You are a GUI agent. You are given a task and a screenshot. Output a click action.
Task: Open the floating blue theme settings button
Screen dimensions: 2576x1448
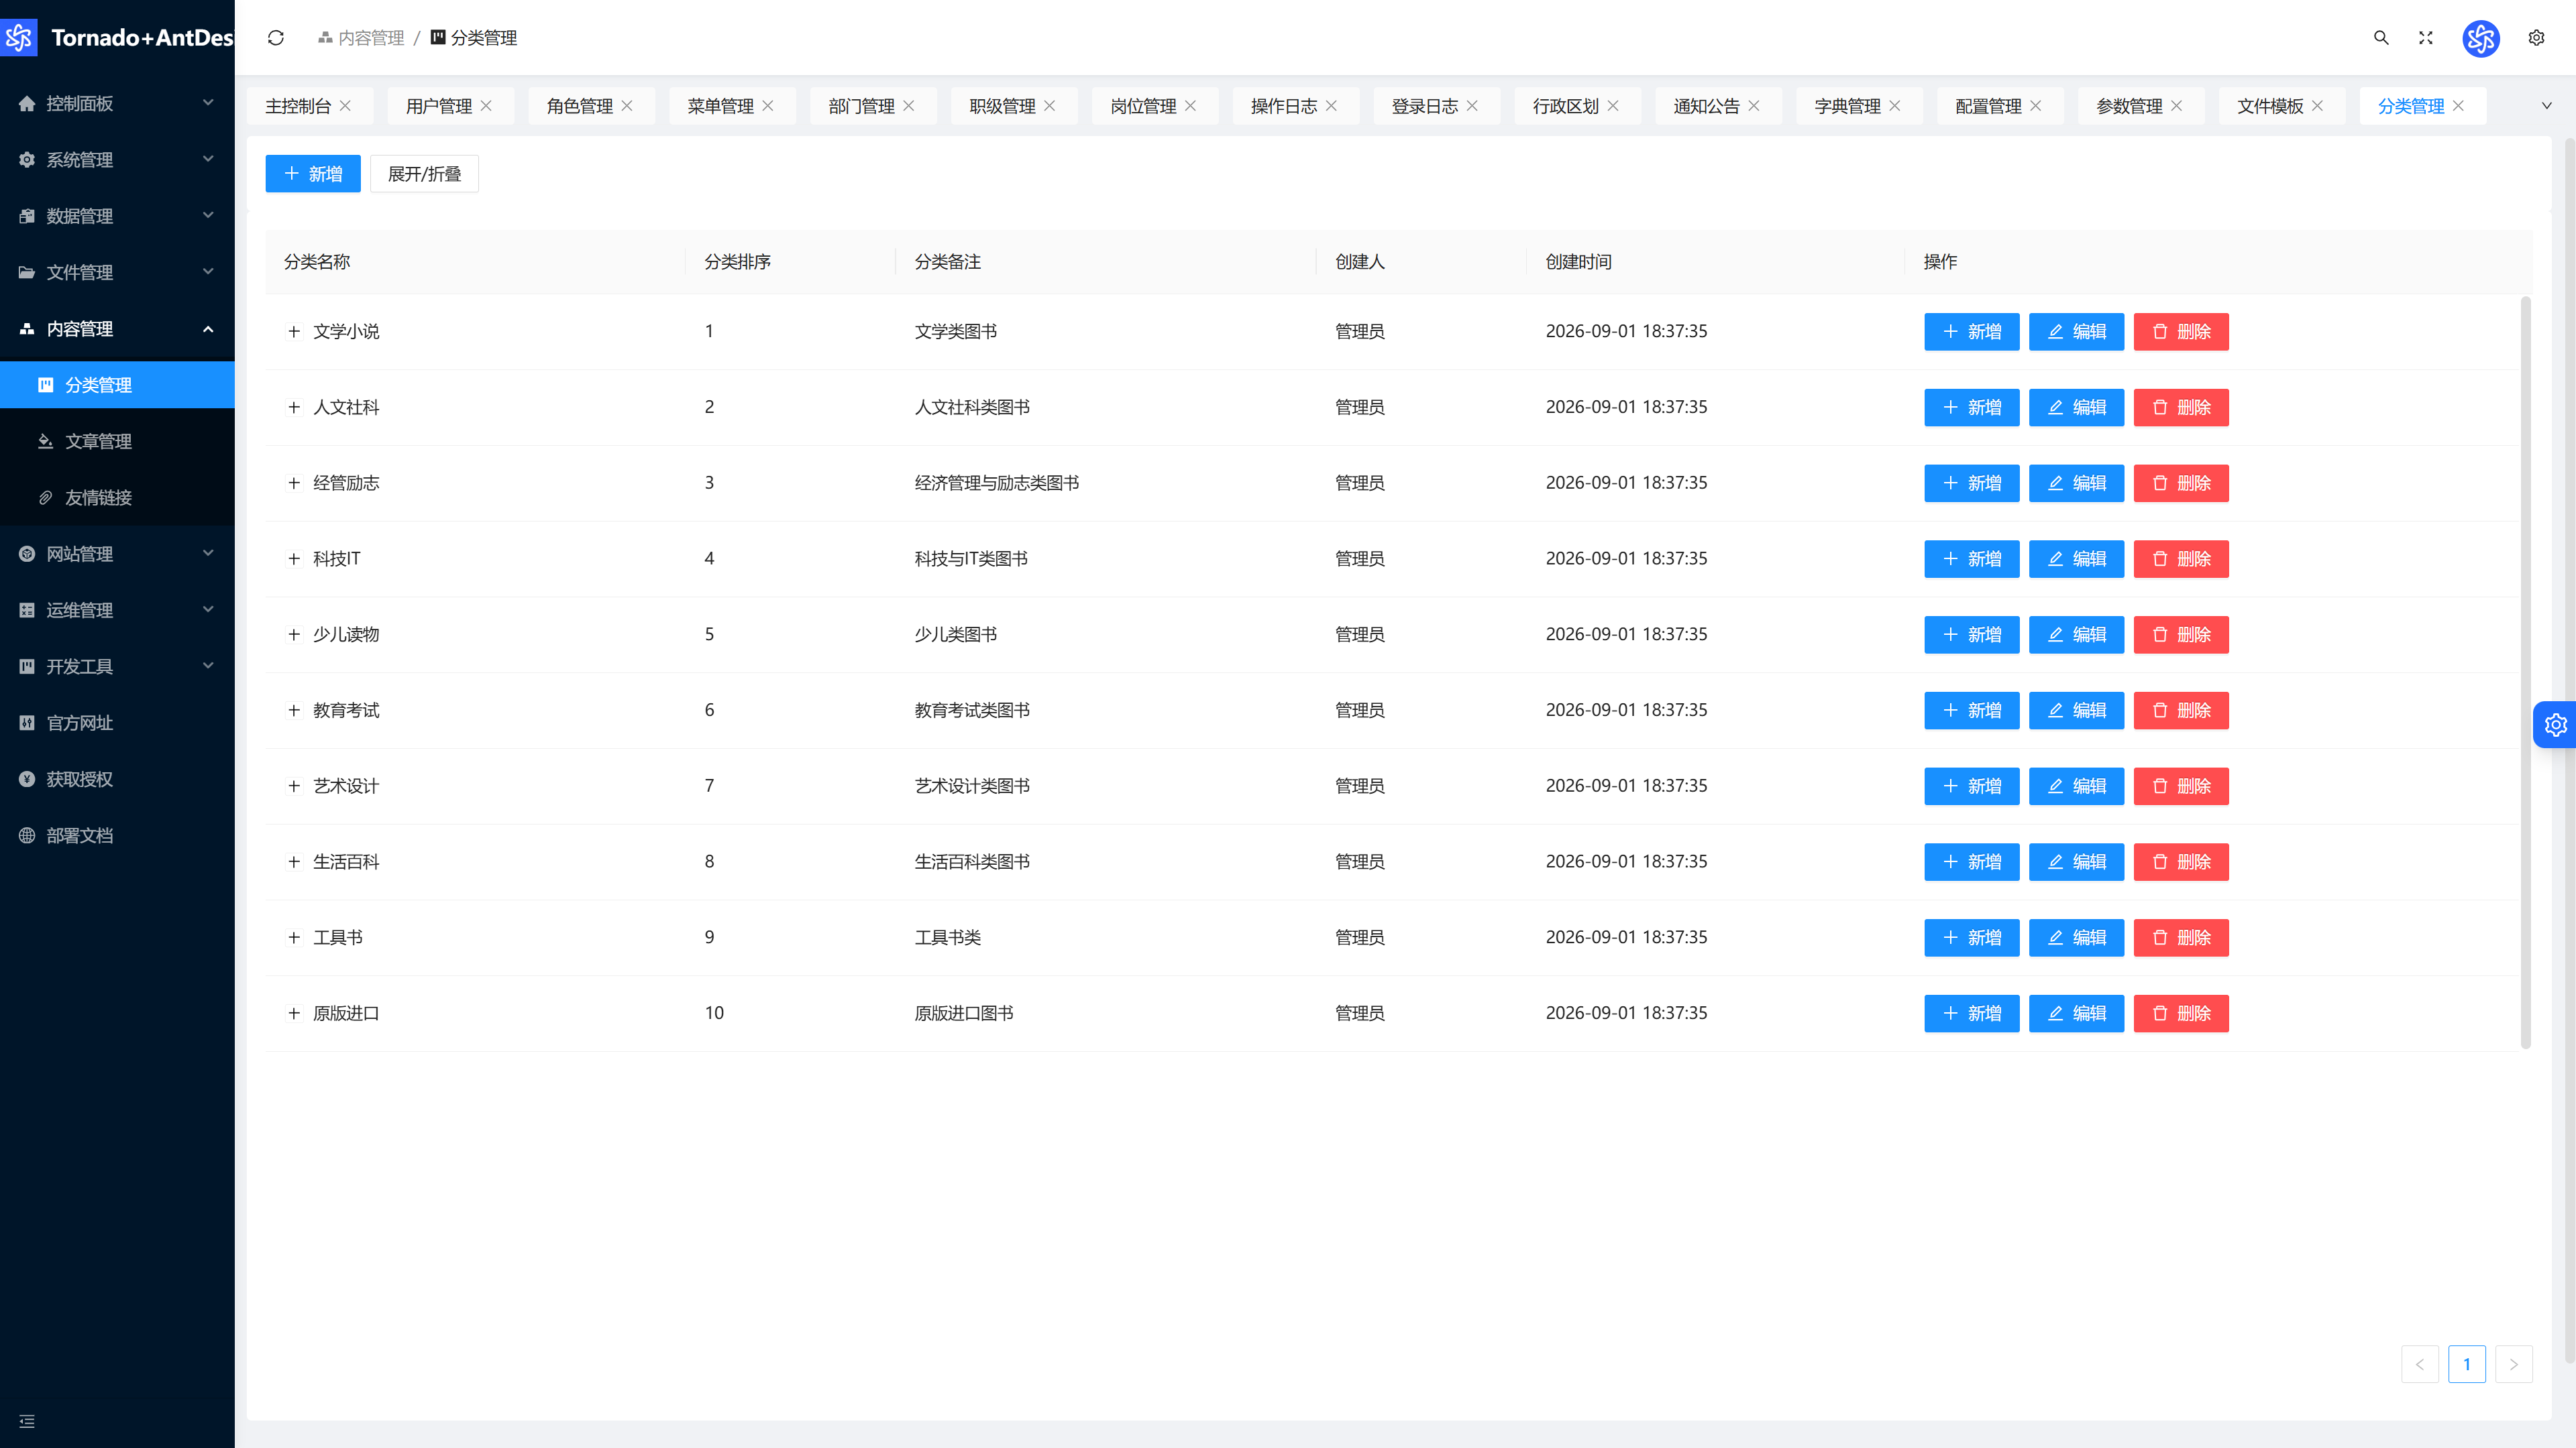[2555, 725]
